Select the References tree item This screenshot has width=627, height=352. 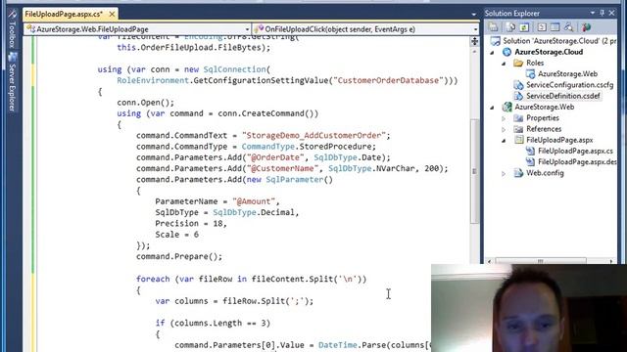pos(544,129)
